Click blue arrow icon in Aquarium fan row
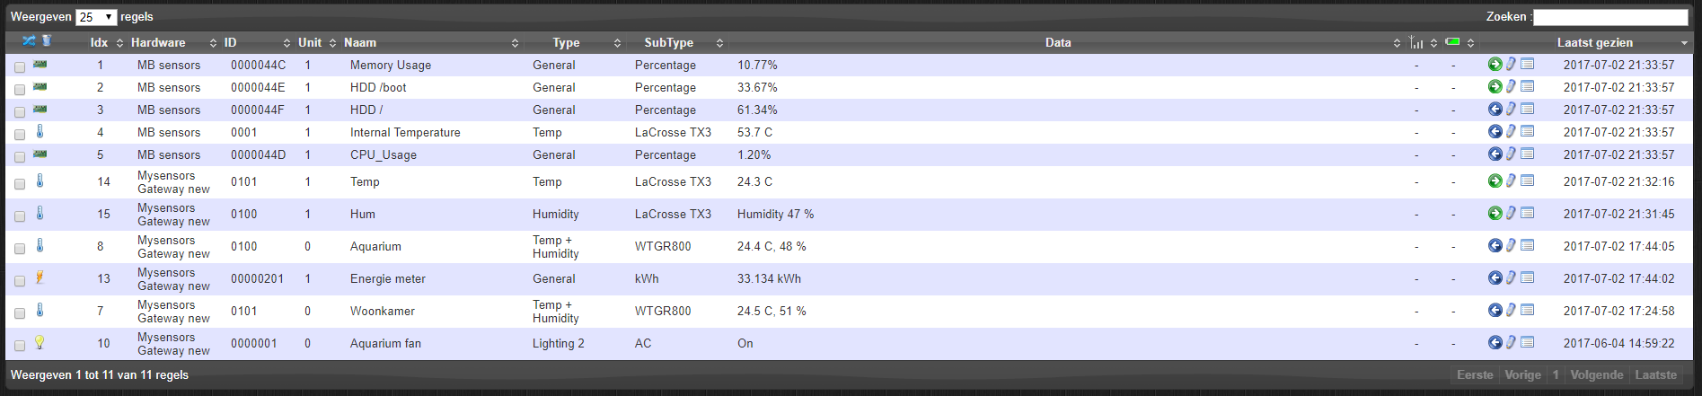Screen dimensions: 1702x396 click(x=1495, y=343)
